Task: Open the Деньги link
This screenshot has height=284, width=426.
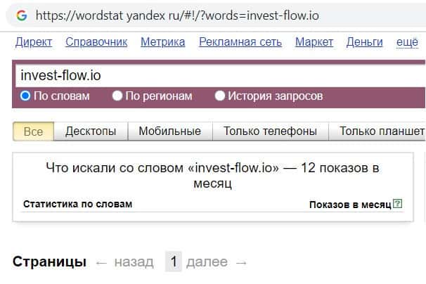Action: click(365, 42)
